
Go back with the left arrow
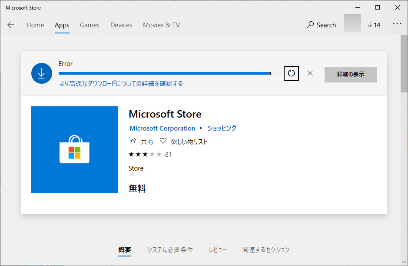point(11,25)
